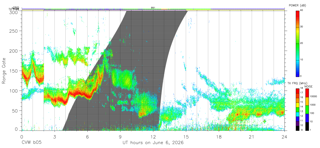
Task: Click the POWER (dB) colorbar title
Action: [297, 5]
